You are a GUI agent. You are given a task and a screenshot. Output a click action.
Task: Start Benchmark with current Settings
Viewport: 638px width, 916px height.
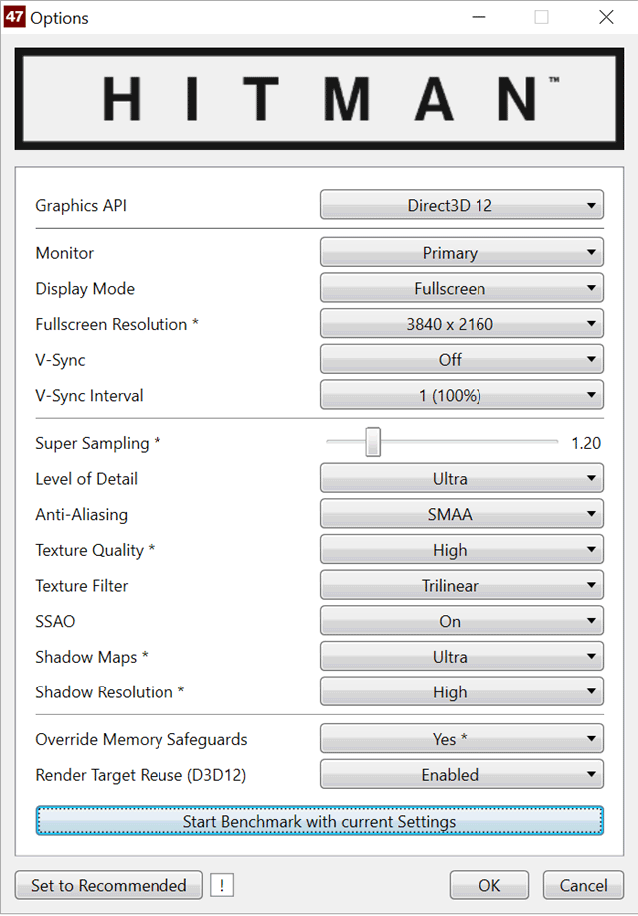319,821
